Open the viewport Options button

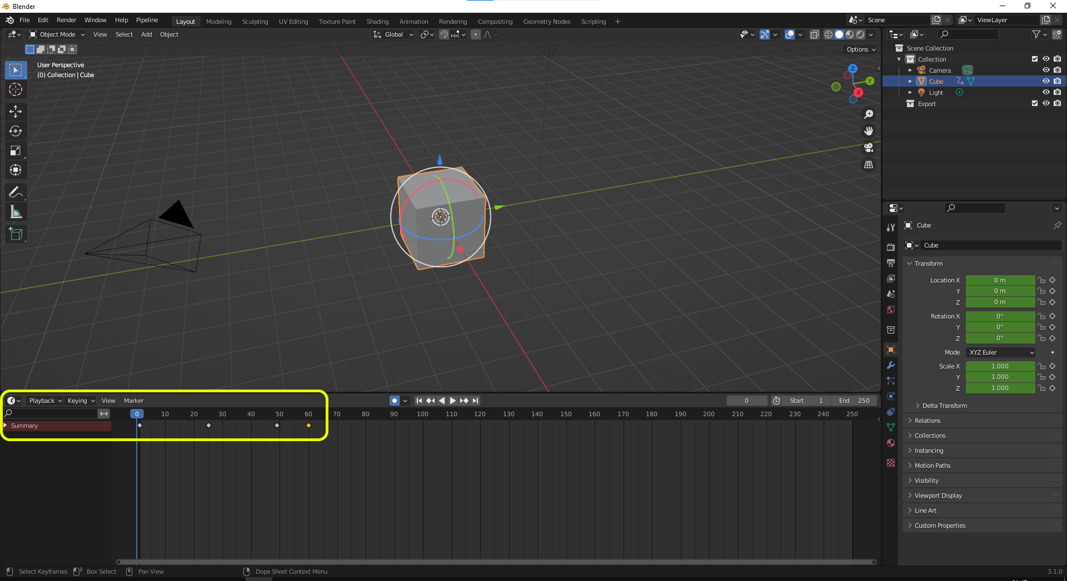860,49
